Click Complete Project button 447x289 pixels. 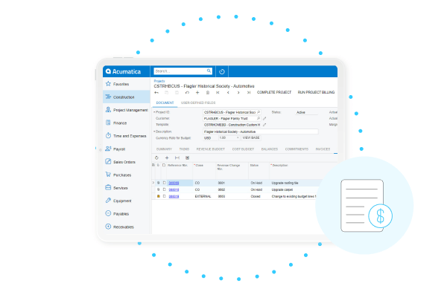274,92
